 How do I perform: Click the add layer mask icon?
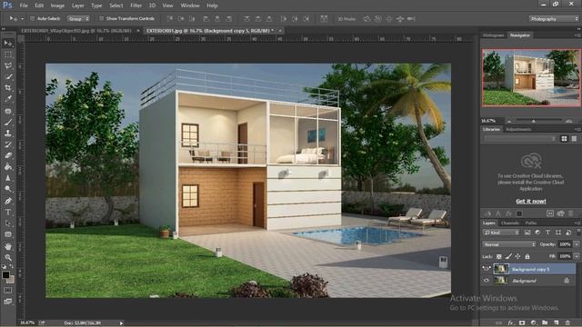(522, 323)
